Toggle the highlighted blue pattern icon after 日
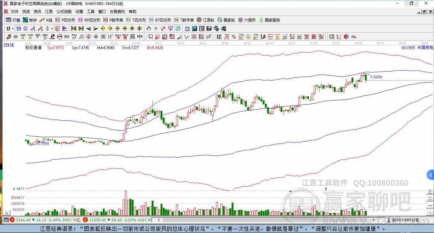Image resolution: width=434 pixels, height=233 pixels. pos(19,28)
